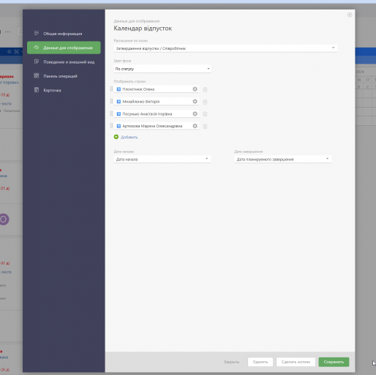Click the green Сохранить button
The width and height of the screenshot is (376, 375).
(334, 362)
